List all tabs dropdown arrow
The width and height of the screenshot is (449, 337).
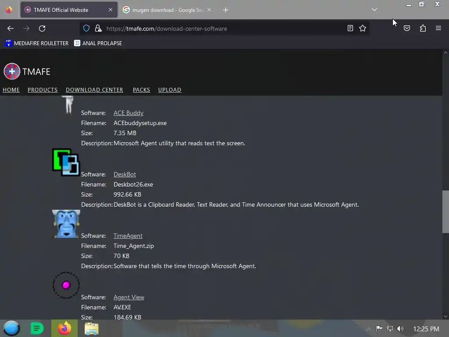click(374, 10)
